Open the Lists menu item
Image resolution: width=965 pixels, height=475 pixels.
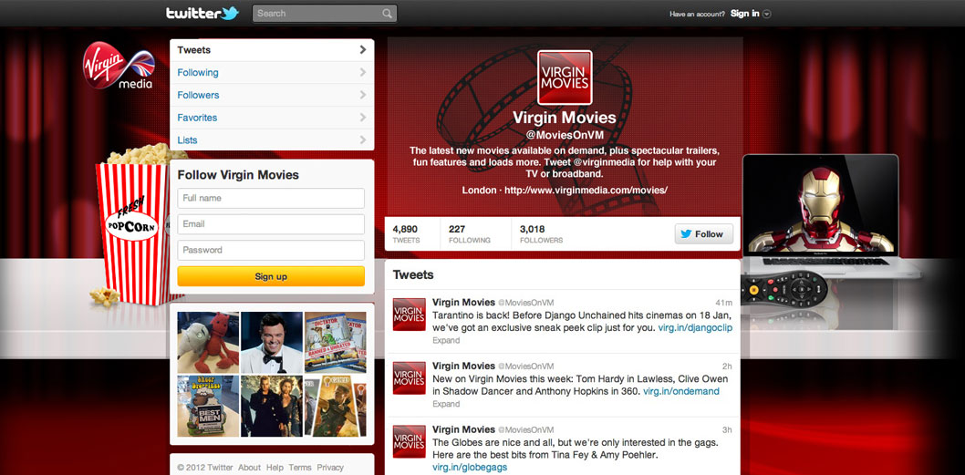[x=272, y=139]
